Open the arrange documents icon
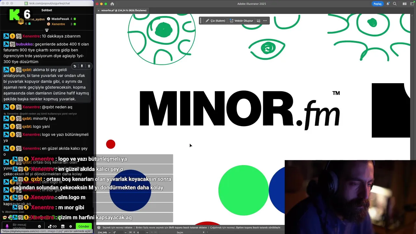Viewport: 416px width, 234px height. 405,4
